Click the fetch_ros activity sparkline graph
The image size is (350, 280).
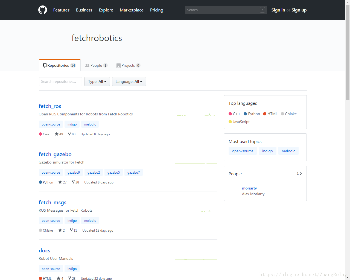[x=196, y=115]
